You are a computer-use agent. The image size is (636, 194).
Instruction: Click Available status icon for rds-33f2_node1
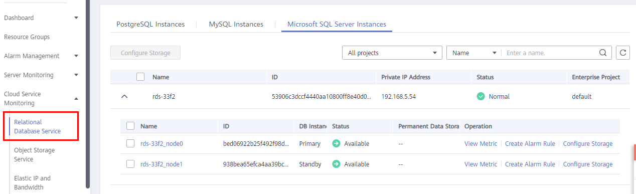(x=336, y=164)
